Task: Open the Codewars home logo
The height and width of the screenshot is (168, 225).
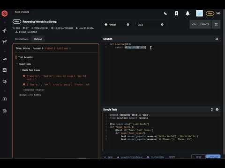Action: tap(5, 14)
